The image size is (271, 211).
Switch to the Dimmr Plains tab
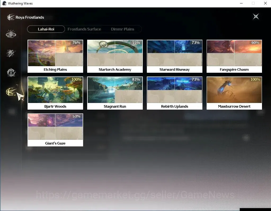[x=122, y=29]
